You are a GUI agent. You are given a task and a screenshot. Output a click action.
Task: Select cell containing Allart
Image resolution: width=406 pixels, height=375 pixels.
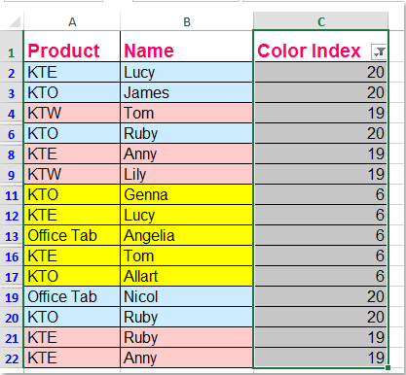tap(187, 276)
